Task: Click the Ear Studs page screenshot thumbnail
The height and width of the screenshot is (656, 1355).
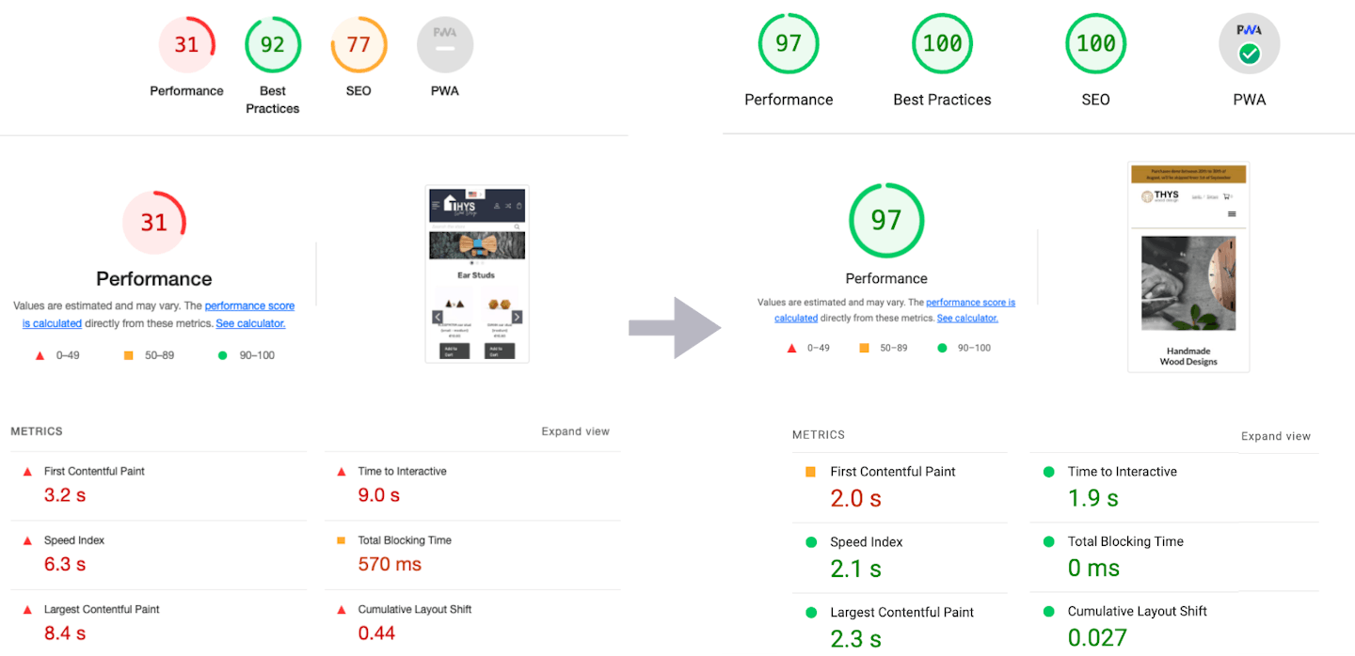Action: (x=477, y=273)
